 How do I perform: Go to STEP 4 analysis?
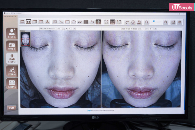click(x=12, y=71)
